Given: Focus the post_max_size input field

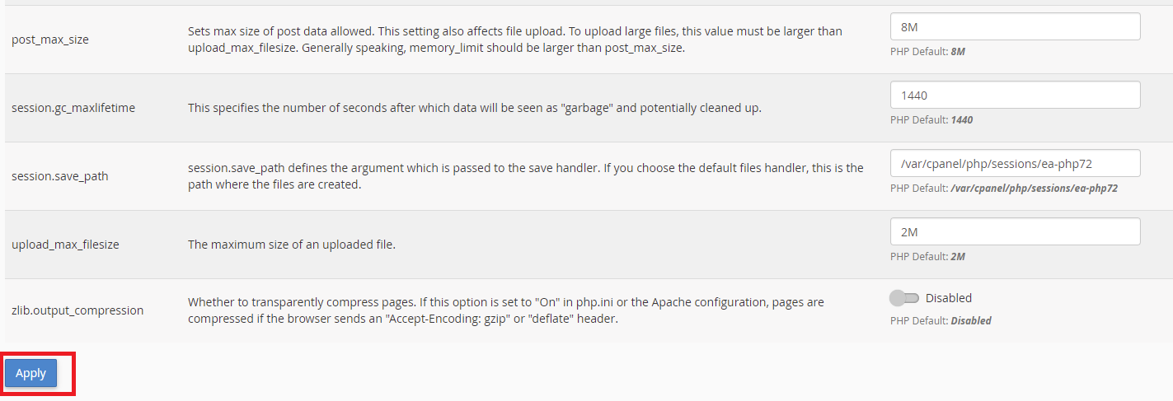Looking at the screenshot, I should point(1015,26).
